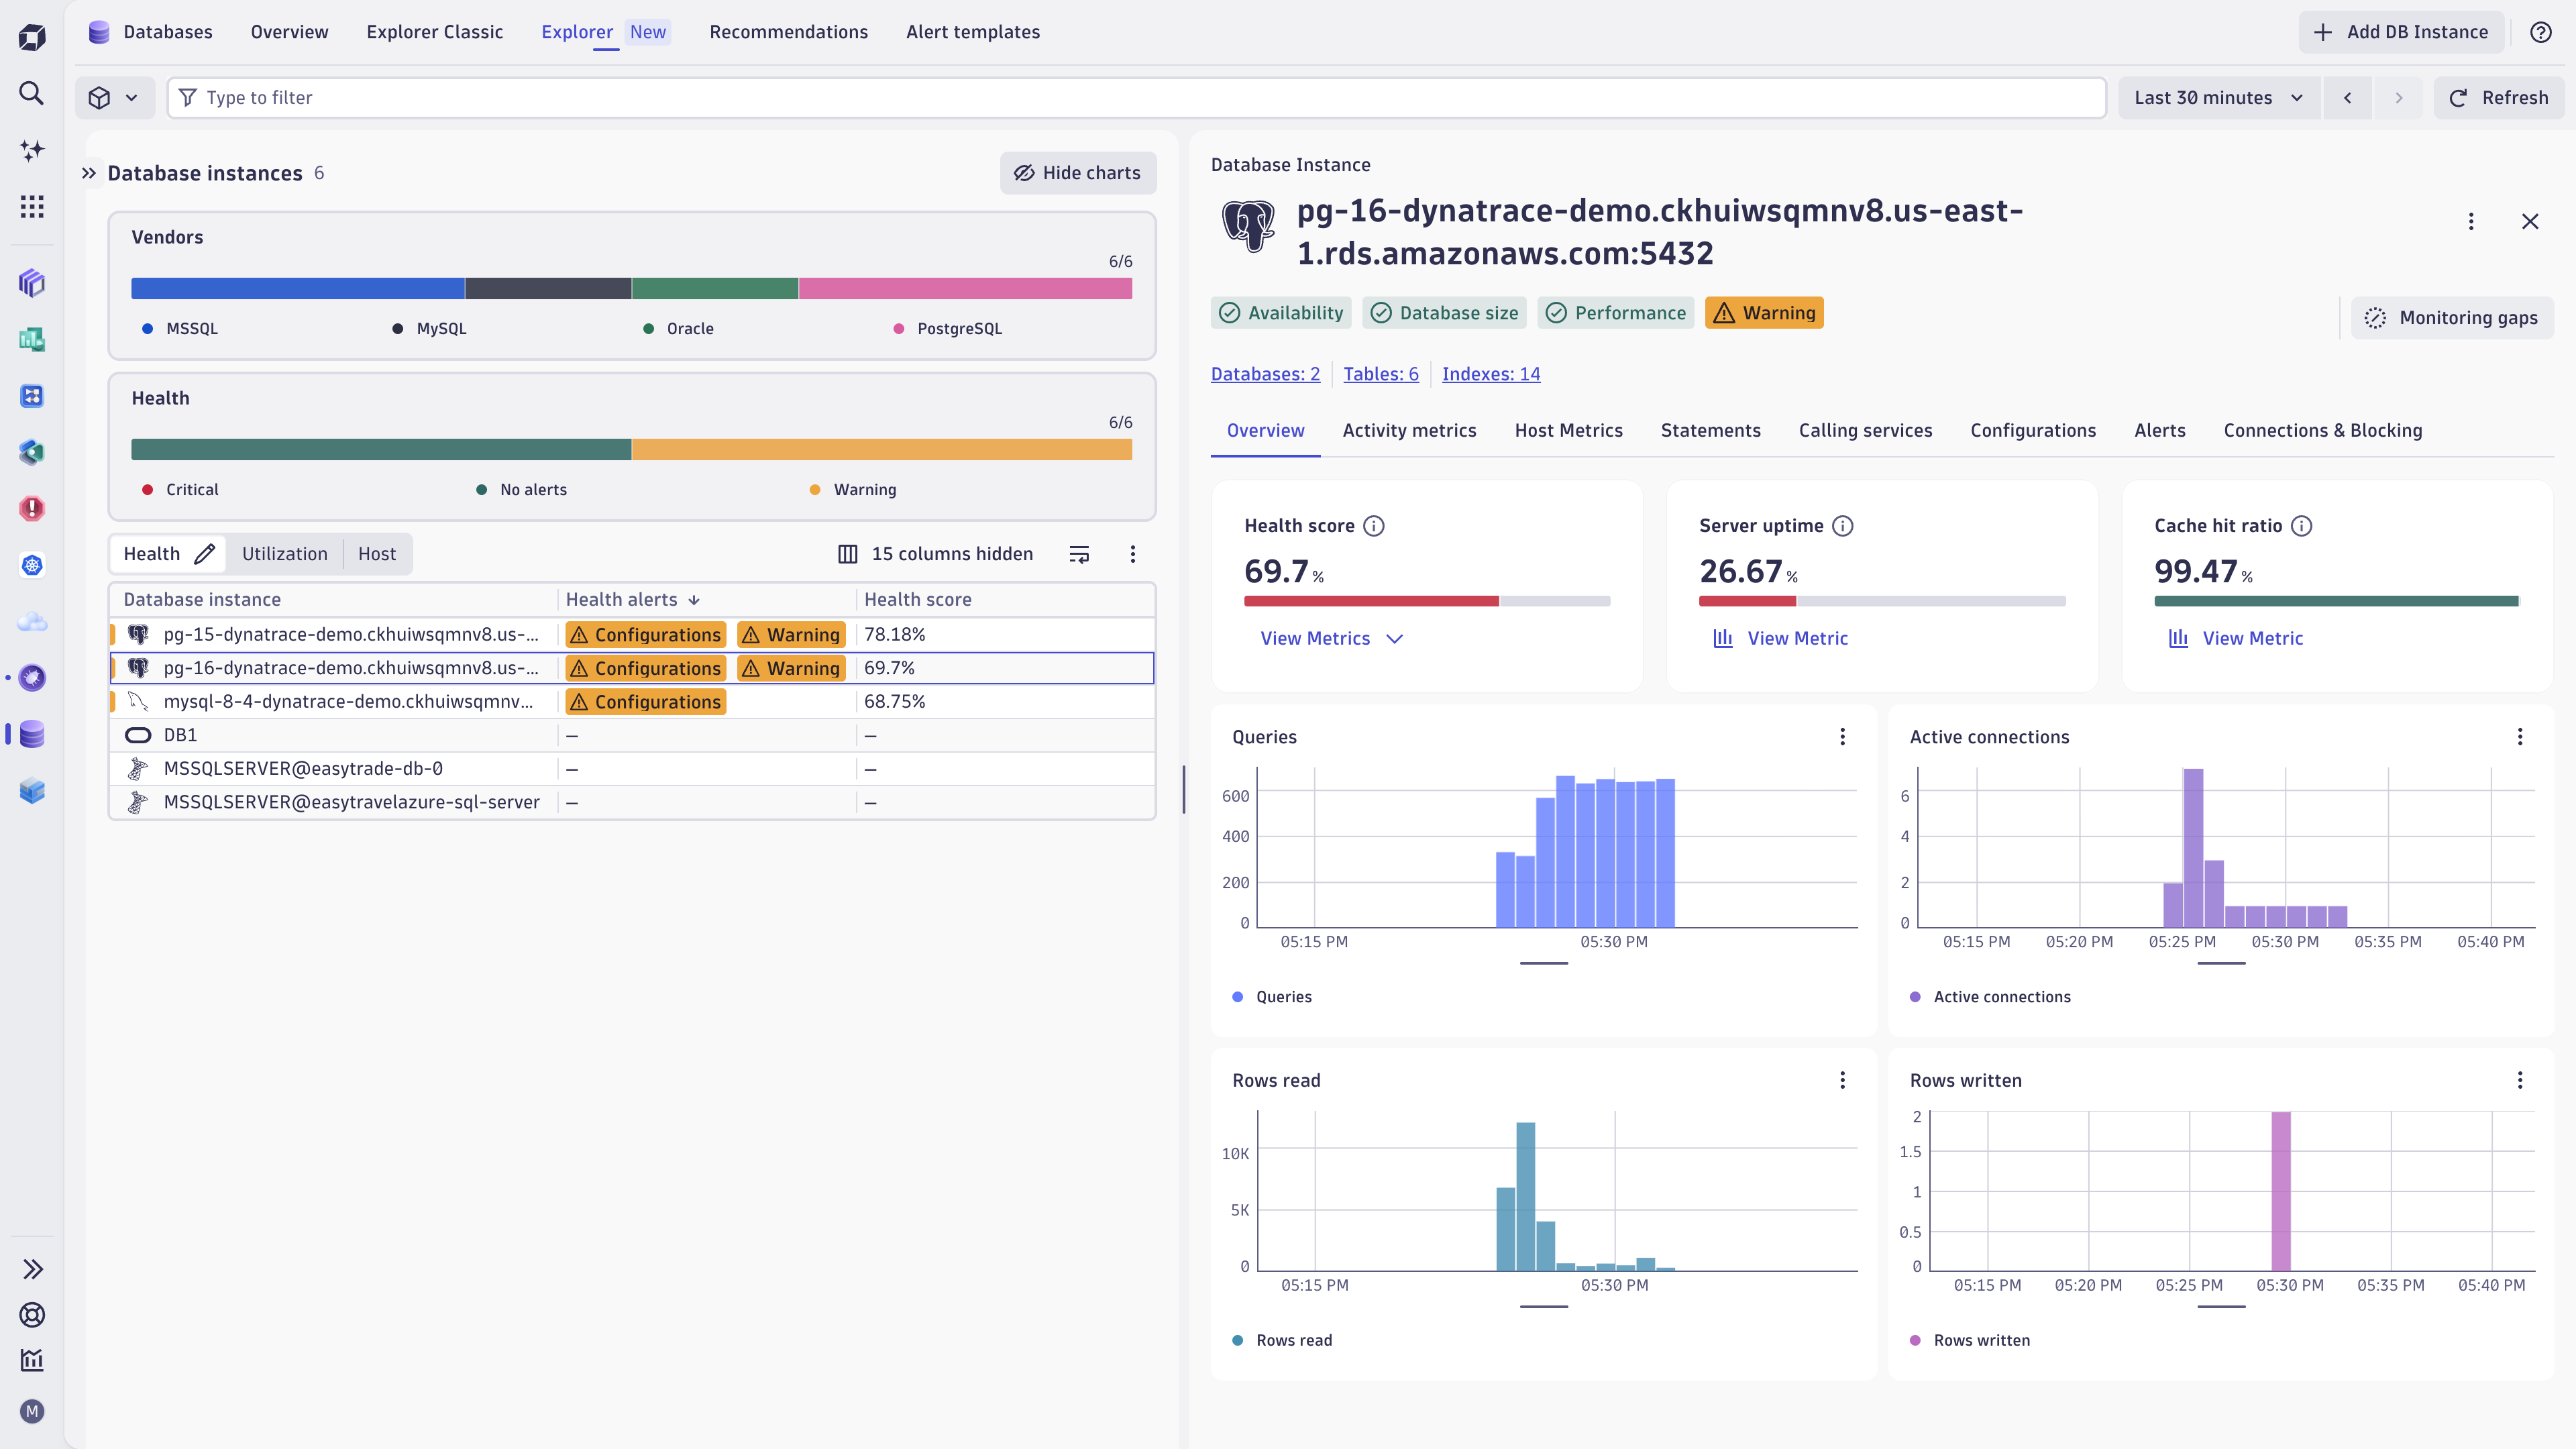Click the user avatar M
The height and width of the screenshot is (1449, 2576).
click(x=32, y=1411)
